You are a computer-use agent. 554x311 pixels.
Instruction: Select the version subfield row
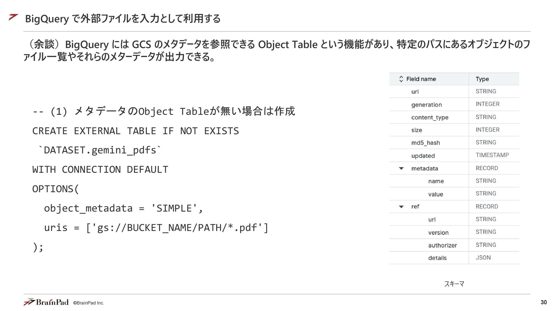point(454,232)
